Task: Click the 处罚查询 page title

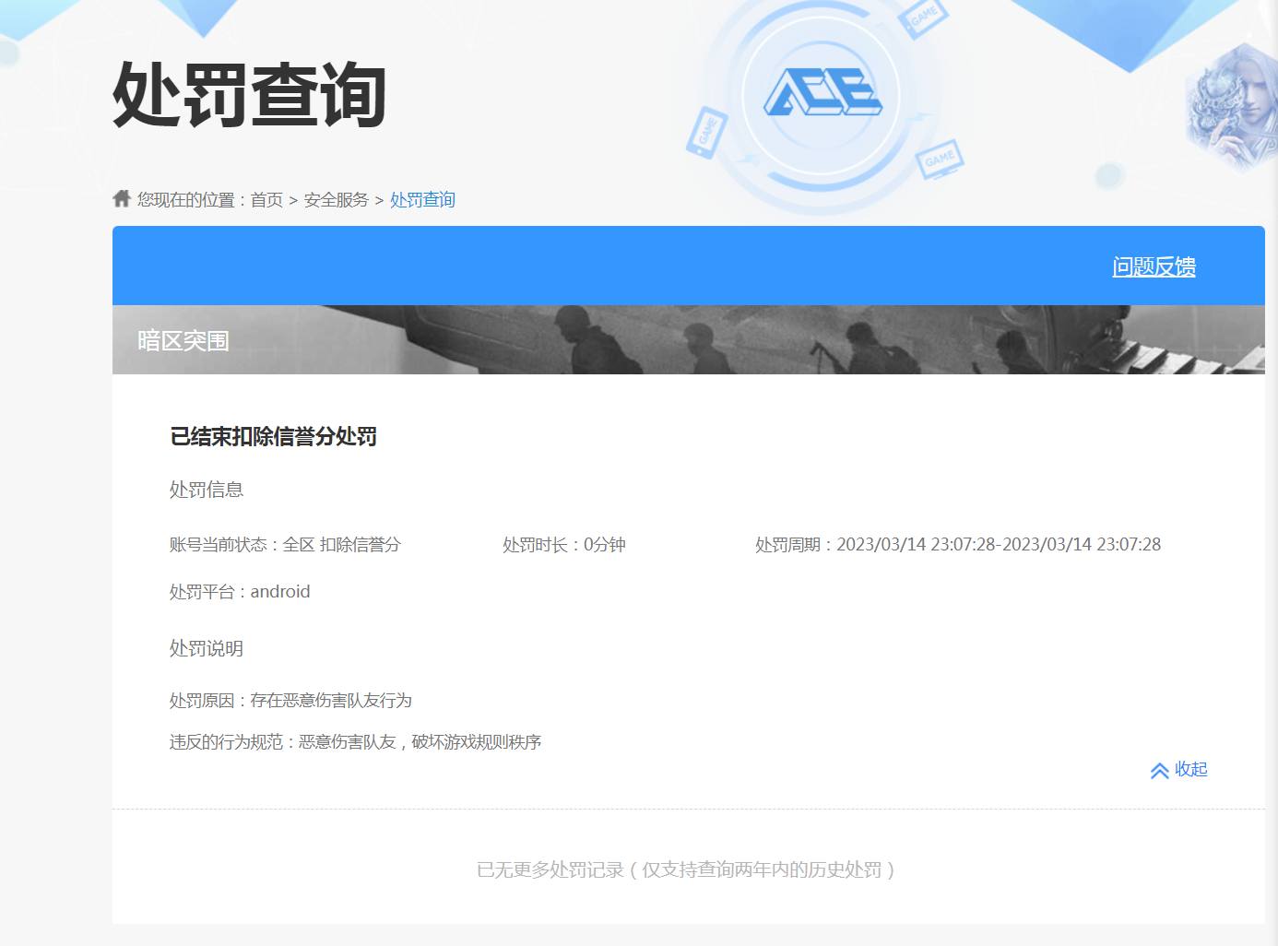Action: coord(249,95)
